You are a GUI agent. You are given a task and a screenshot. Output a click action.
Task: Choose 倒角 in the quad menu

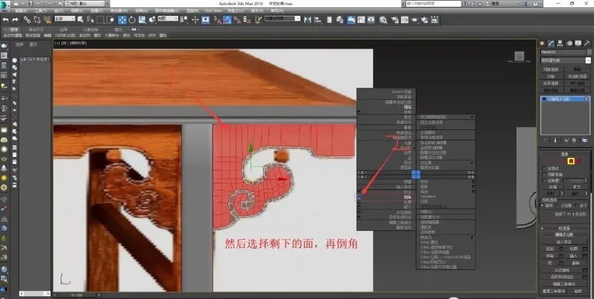[x=407, y=198]
